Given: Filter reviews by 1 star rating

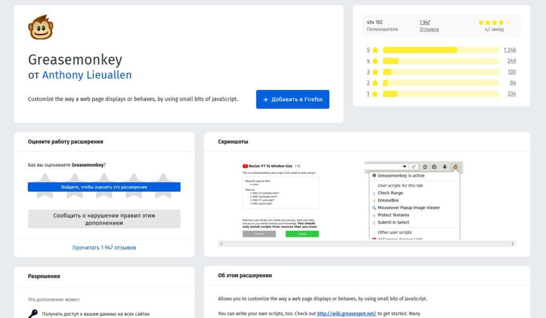Looking at the screenshot, I should (x=368, y=94).
